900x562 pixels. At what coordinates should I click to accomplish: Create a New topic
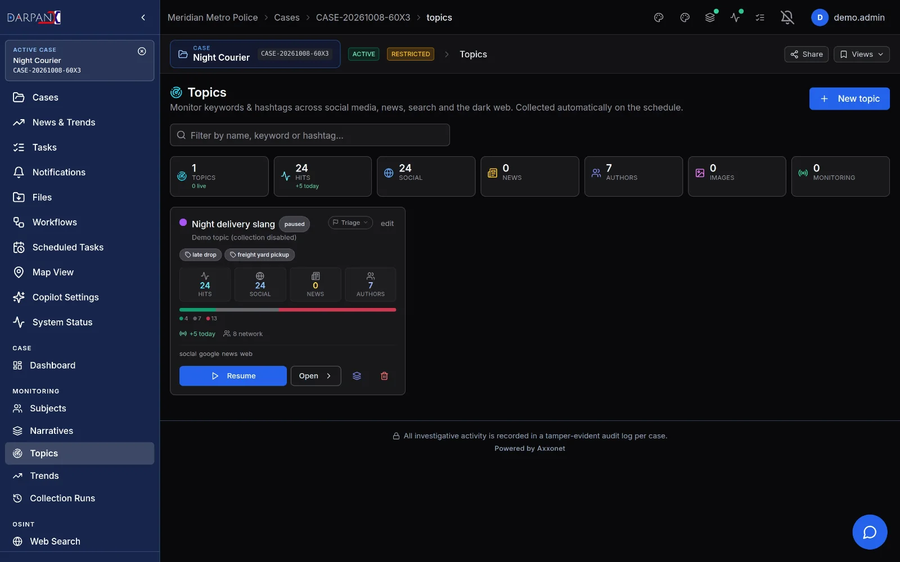849,98
